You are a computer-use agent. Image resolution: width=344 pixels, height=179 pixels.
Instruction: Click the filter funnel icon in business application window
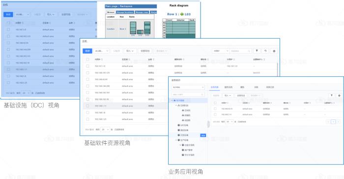click(332, 95)
